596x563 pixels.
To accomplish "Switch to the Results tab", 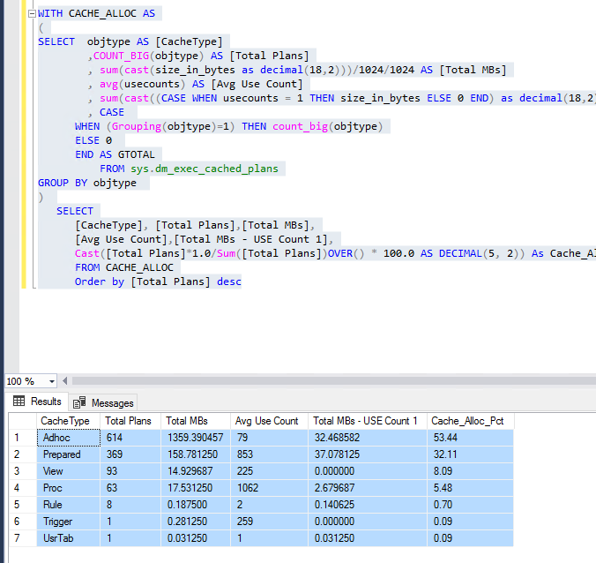I will click(37, 402).
